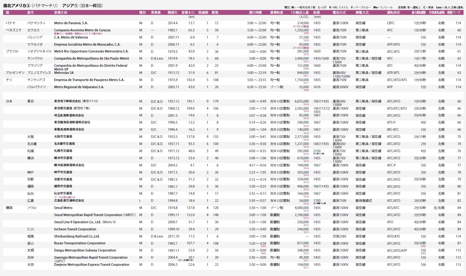Select operator 大阪市交通局
466x276 pixels.
[x=63, y=137]
